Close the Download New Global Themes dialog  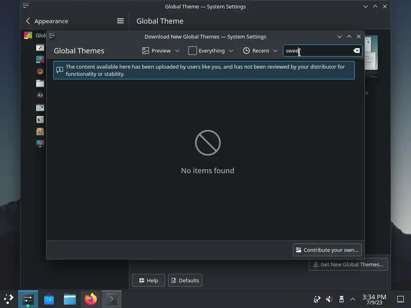pyautogui.click(x=359, y=36)
